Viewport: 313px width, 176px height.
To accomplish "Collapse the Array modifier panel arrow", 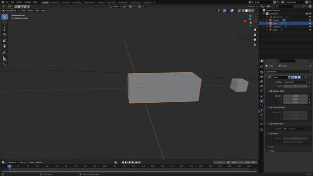I will [x=266, y=77].
